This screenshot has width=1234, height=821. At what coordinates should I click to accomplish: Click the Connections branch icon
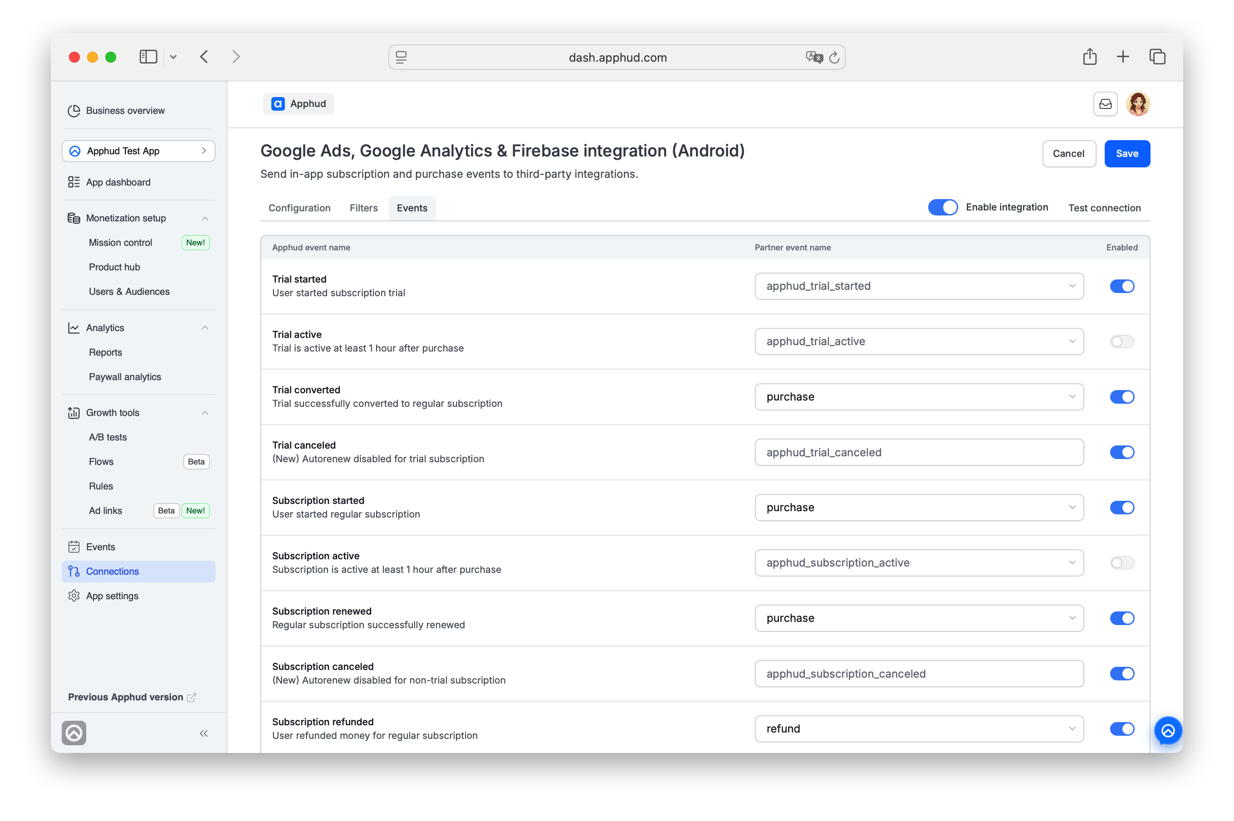74,571
